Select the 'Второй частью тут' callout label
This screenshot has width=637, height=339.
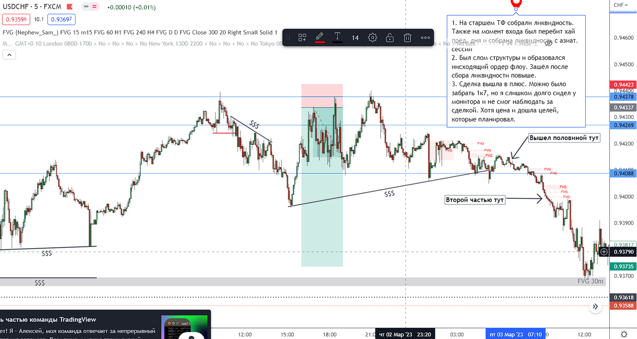475,200
